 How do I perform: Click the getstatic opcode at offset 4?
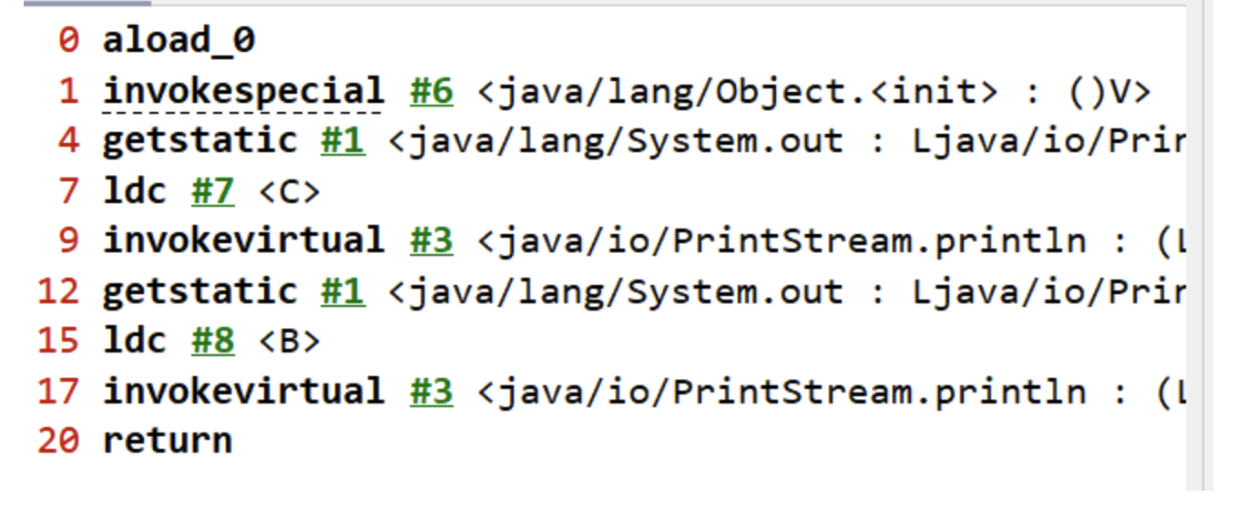(199, 141)
